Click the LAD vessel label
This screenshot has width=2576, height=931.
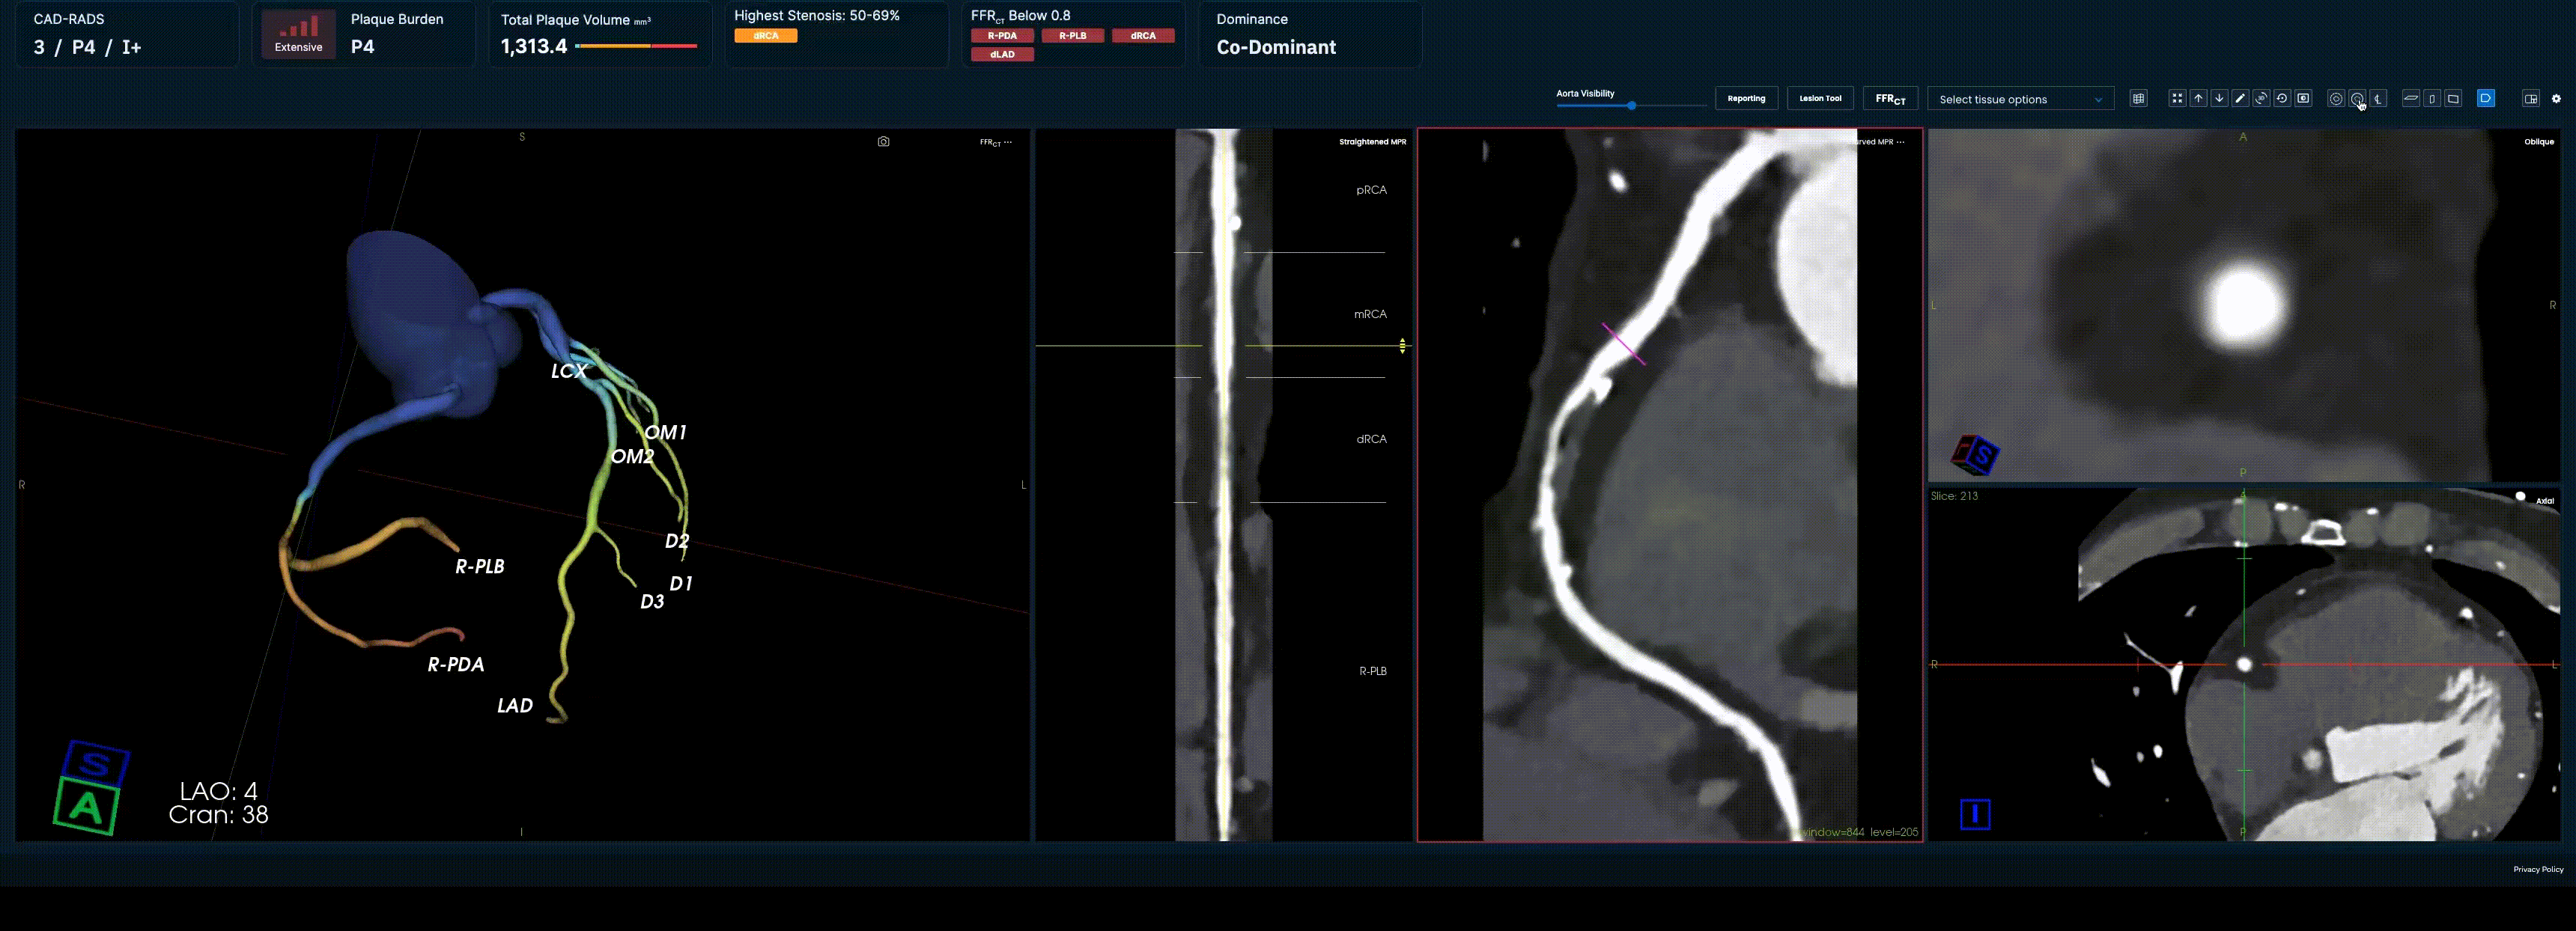515,705
